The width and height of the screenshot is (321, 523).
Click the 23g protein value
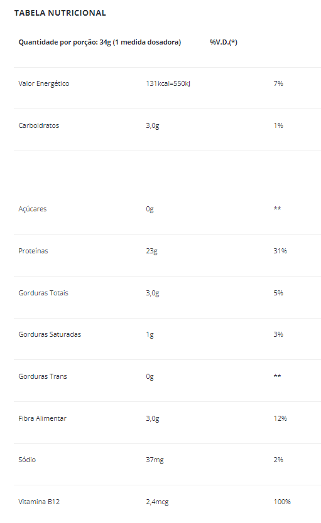click(x=151, y=251)
